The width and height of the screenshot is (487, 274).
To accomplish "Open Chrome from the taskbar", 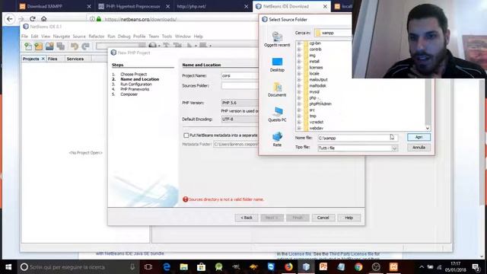I will click(x=358, y=267).
